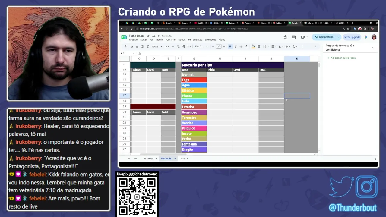The width and height of the screenshot is (386, 217).
Task: Open the Treinador sheet tab dropdown
Action: coord(175,159)
